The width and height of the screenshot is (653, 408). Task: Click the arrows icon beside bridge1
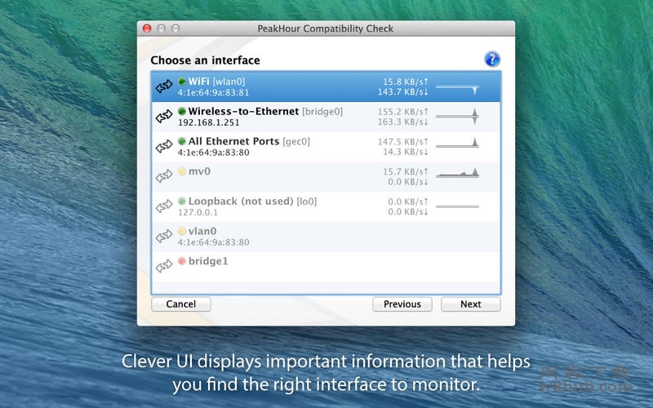pyautogui.click(x=164, y=266)
